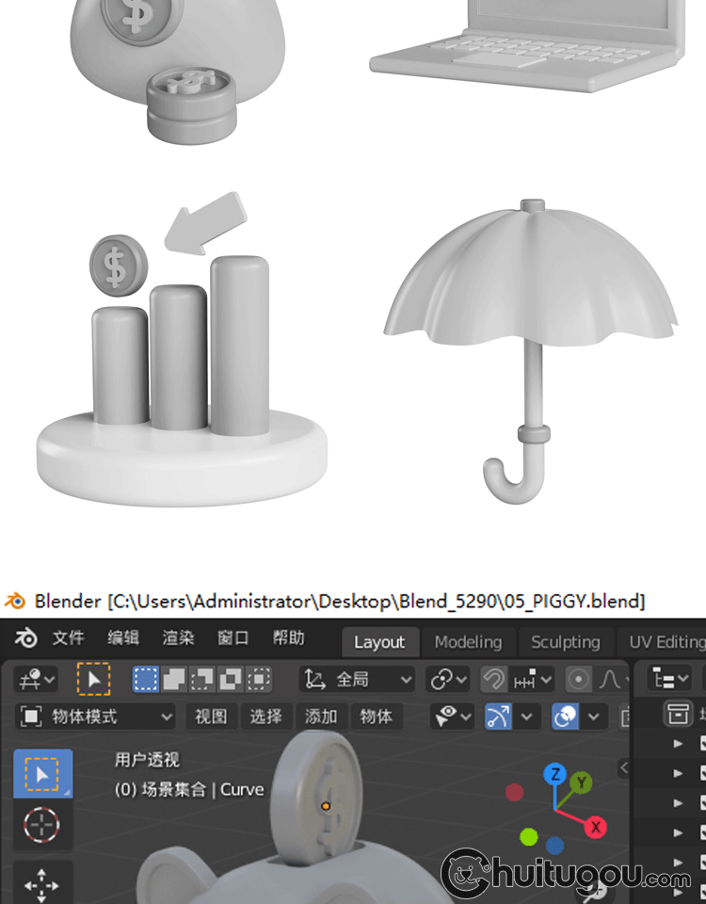
Task: Click the negative X red dot on gizmo
Action: point(515,793)
